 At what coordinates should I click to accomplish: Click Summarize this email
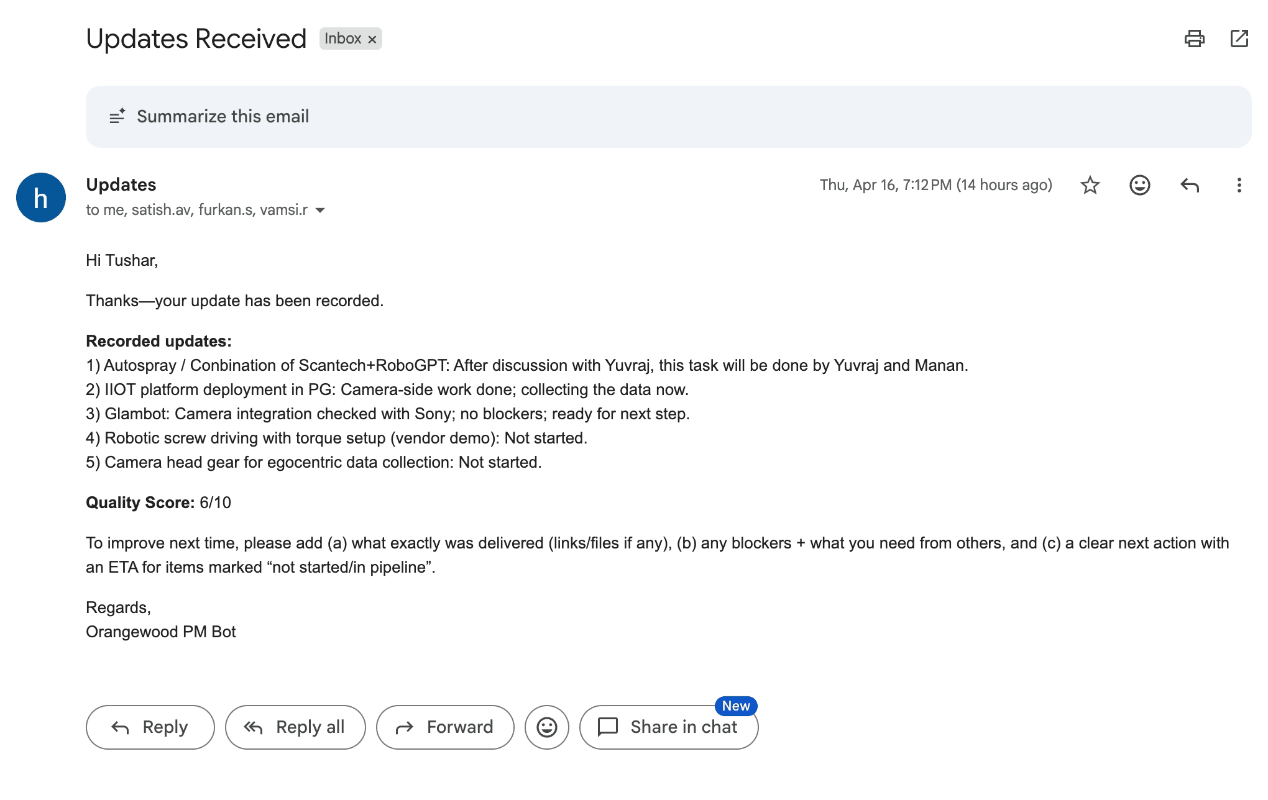pyautogui.click(x=223, y=116)
